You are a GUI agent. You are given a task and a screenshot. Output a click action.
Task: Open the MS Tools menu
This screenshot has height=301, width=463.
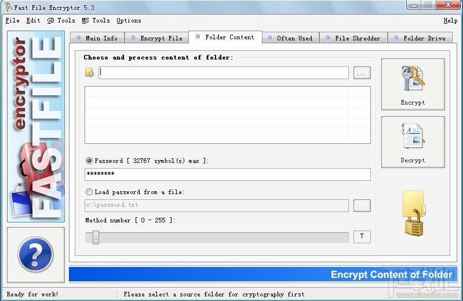point(96,21)
